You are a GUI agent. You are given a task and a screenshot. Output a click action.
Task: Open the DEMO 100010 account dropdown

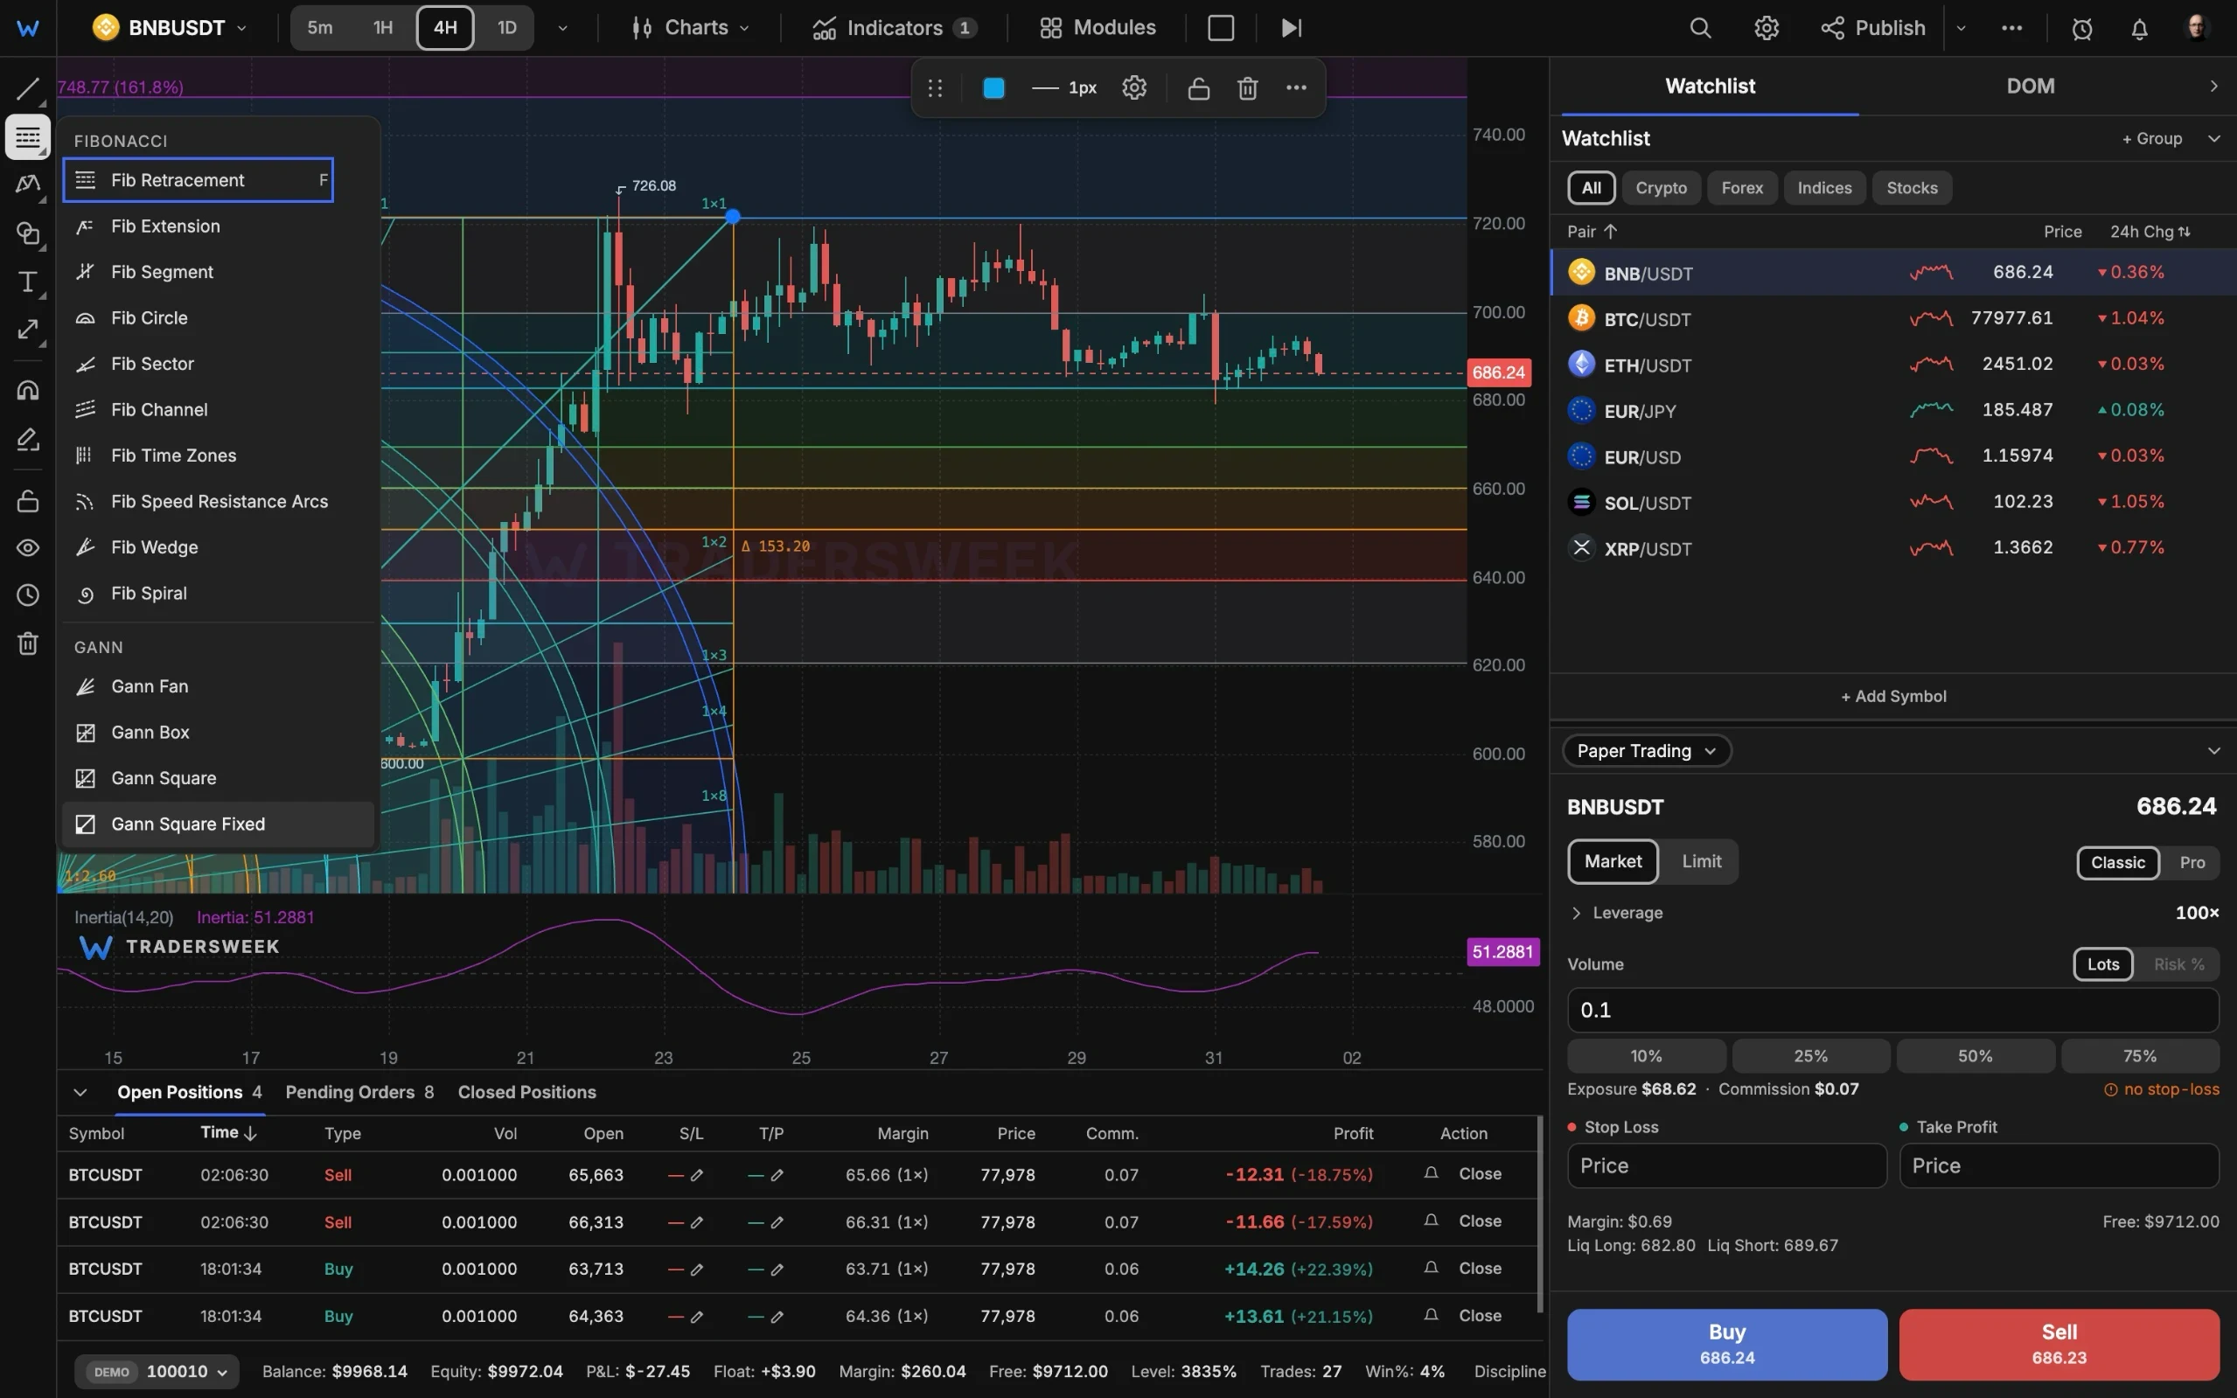tap(157, 1371)
